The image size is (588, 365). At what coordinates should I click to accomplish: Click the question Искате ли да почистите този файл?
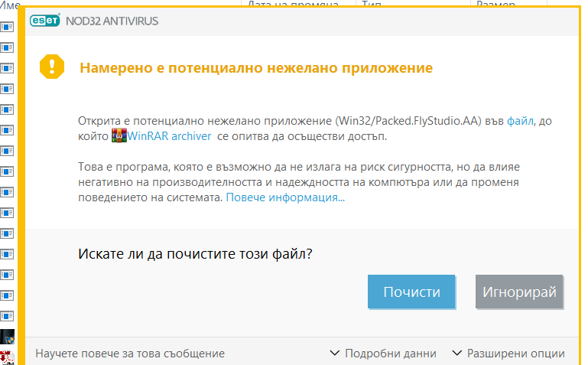(195, 254)
